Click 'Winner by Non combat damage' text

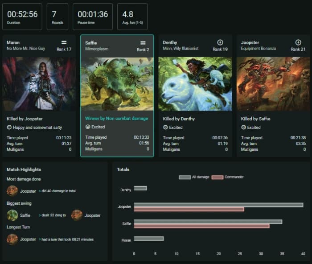(117, 119)
